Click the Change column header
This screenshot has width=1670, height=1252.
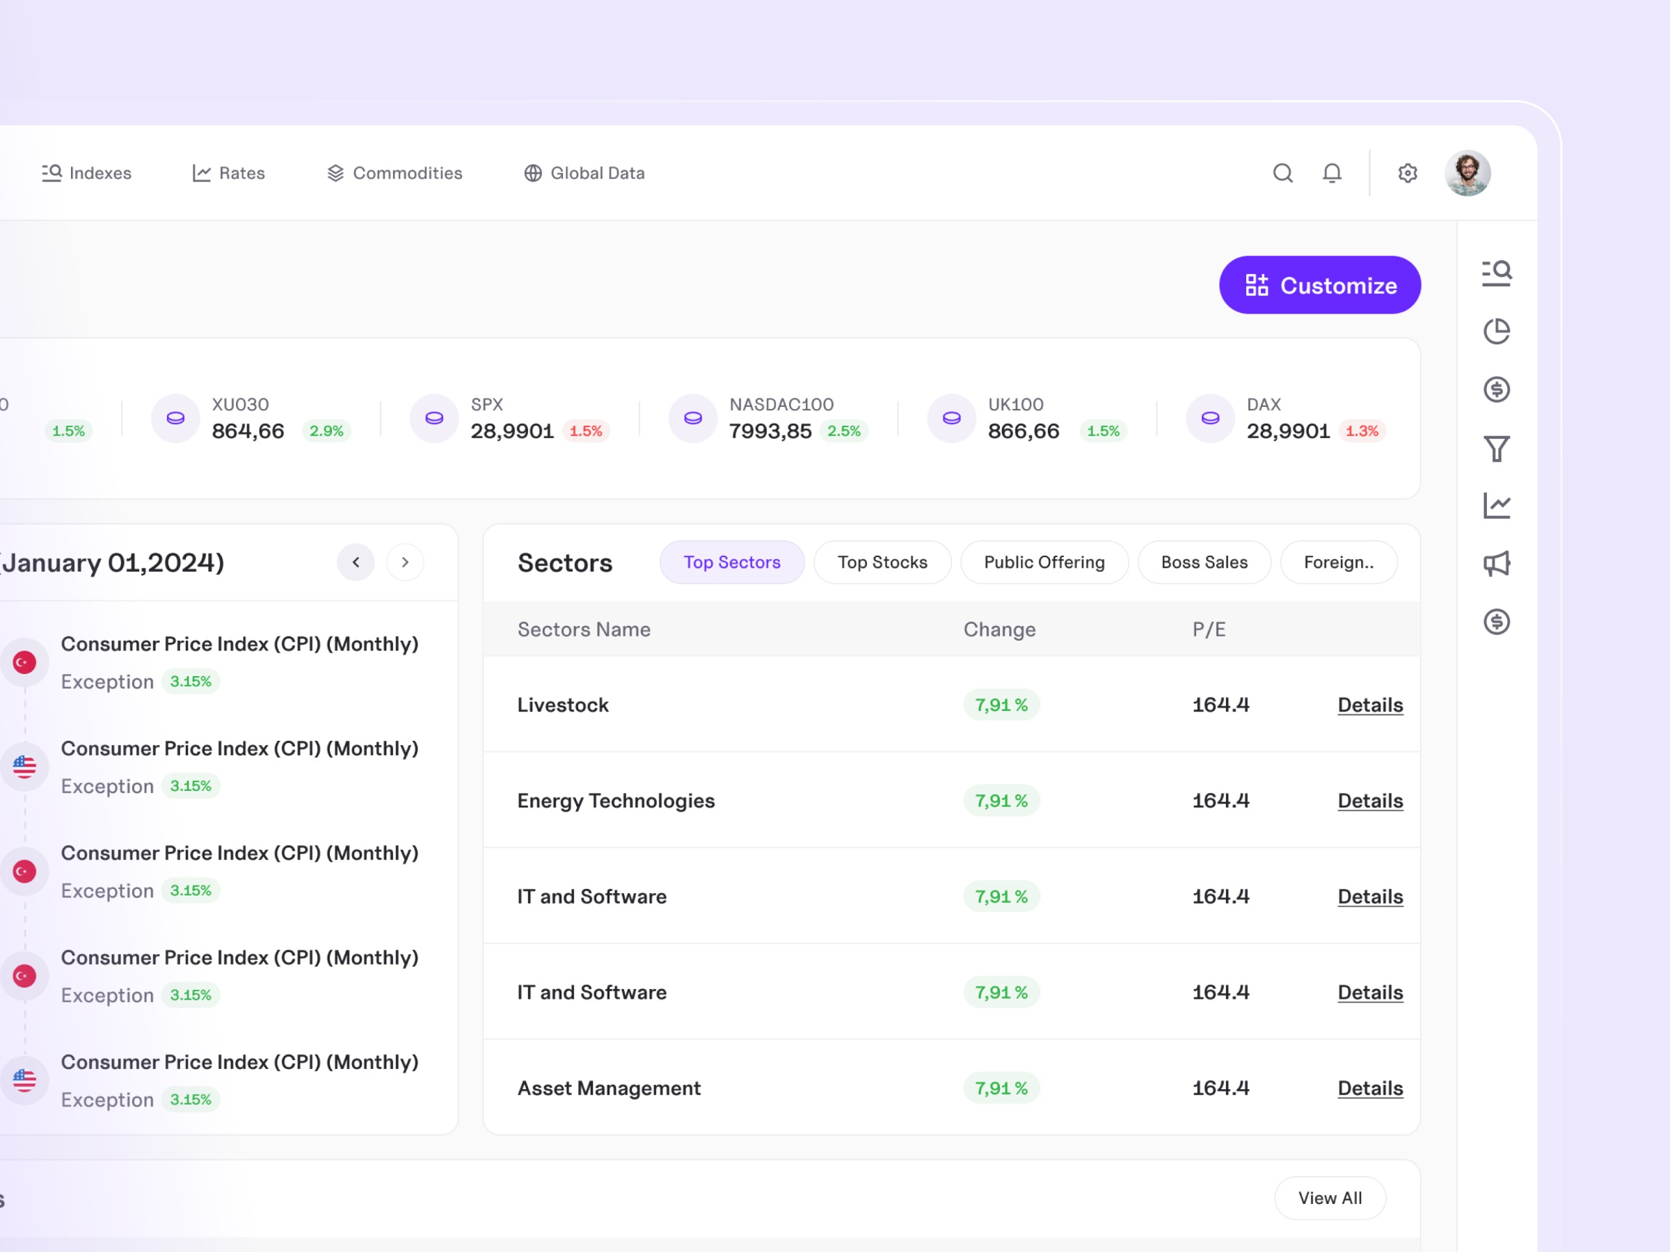[1000, 629]
